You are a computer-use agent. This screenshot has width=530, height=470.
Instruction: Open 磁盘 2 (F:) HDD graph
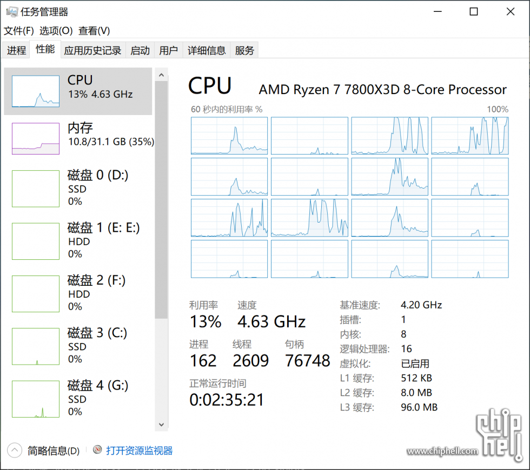point(36,294)
